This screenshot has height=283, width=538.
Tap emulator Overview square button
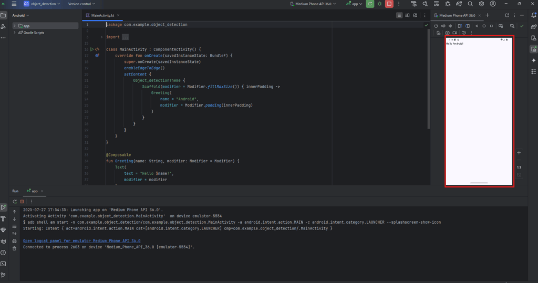(x=491, y=26)
